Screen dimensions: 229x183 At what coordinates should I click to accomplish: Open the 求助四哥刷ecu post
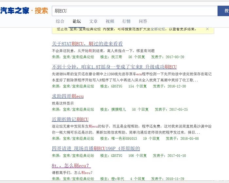(68, 96)
